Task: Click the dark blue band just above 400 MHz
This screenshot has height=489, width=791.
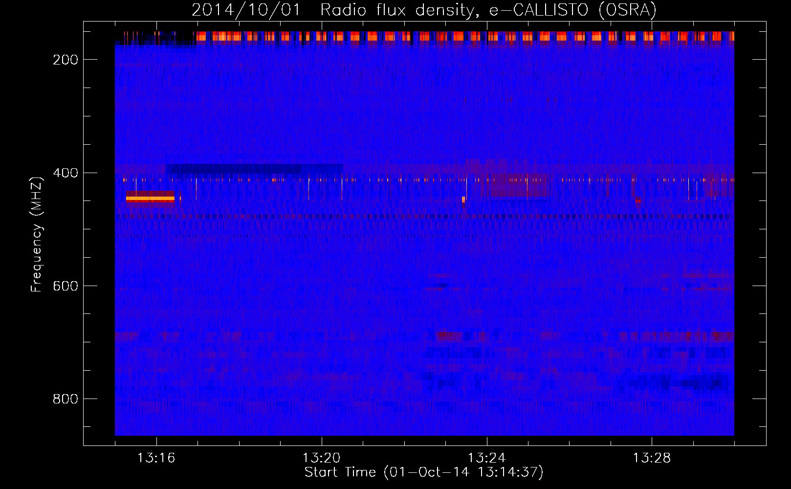Action: (254, 169)
